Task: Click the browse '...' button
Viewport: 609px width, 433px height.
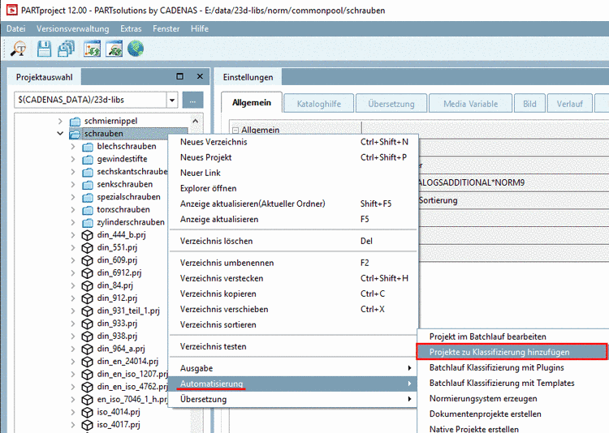Action: click(192, 100)
